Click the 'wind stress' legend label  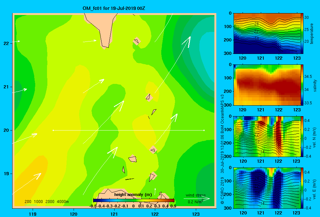point(196,195)
